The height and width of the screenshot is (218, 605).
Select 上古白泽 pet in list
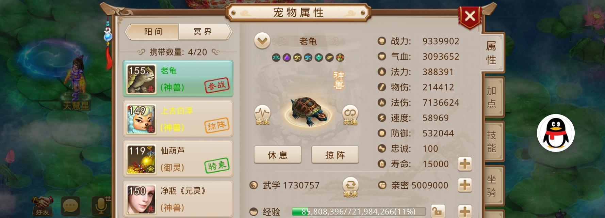[x=178, y=119]
